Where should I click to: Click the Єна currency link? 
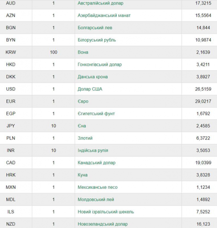coord(82,126)
